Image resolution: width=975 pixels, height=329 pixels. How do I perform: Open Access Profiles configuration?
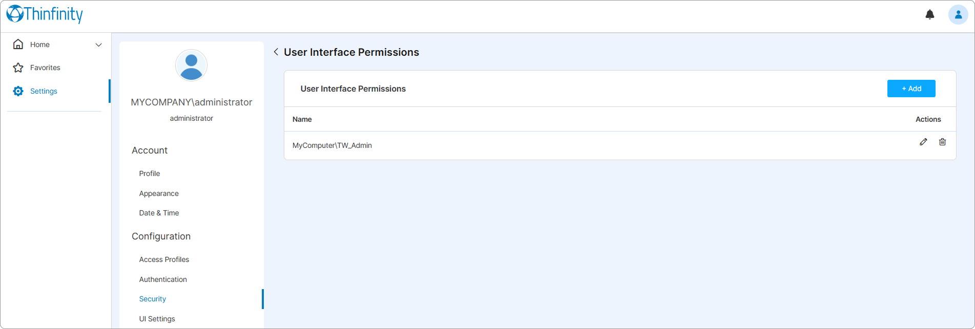164,259
